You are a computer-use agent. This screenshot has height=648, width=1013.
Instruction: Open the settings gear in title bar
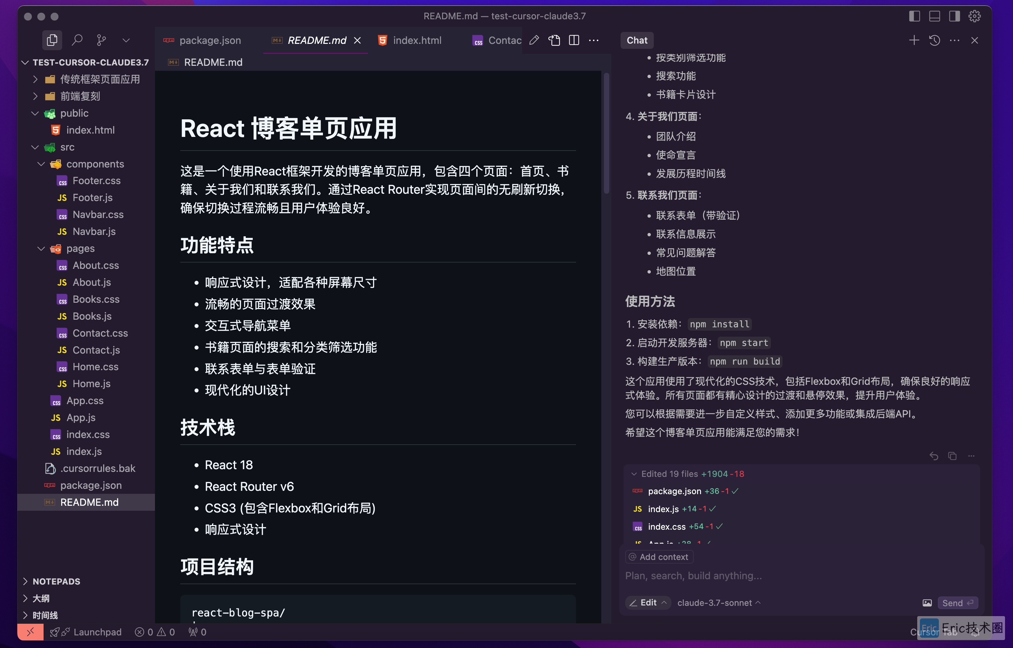pos(974,16)
